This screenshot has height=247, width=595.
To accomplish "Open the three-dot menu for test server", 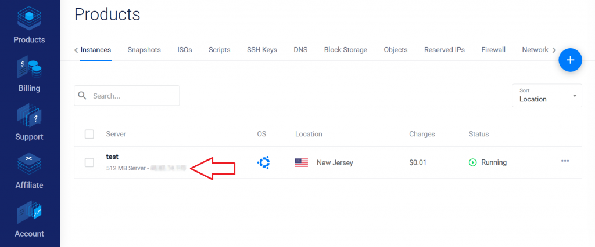I will pyautogui.click(x=565, y=161).
